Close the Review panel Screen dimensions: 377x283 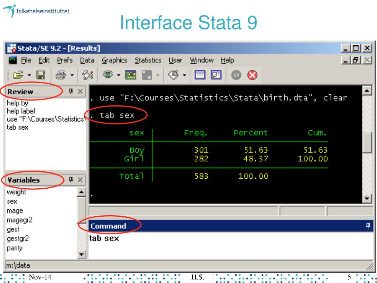coord(80,91)
